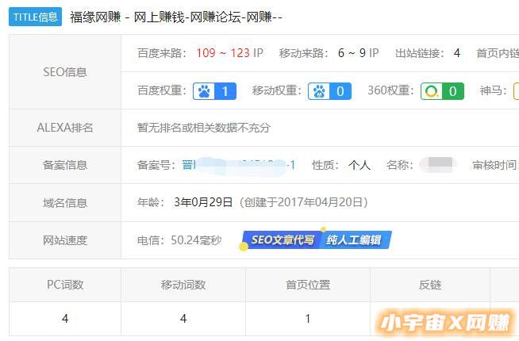The width and height of the screenshot is (519, 341).
Task: Click the domain age 3年0月29日
Action: (x=203, y=202)
